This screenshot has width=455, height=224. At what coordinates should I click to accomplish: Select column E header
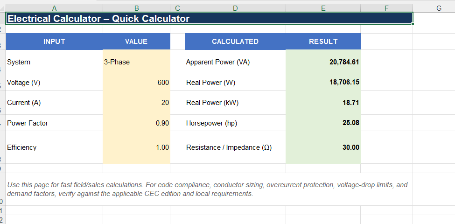323,8
